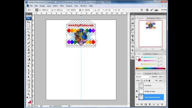Switch to the Channels tab
This screenshot has width=192, height=108.
(148, 73)
